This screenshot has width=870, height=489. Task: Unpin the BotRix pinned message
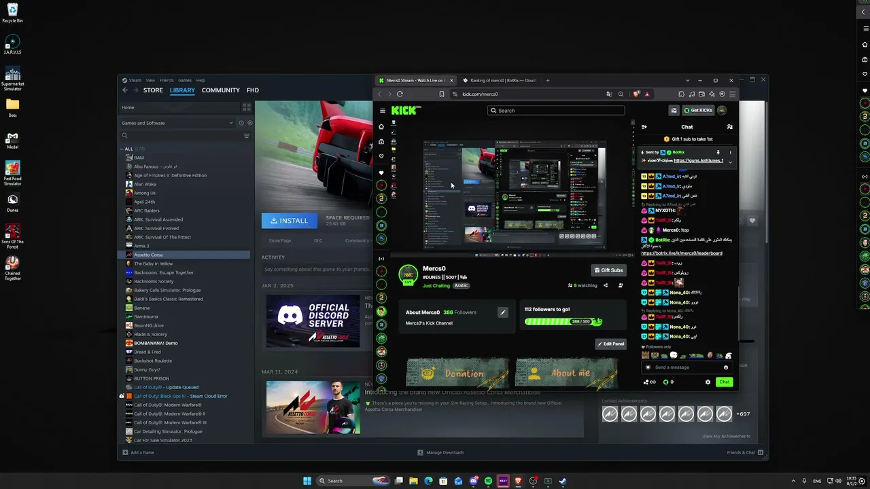coord(718,153)
